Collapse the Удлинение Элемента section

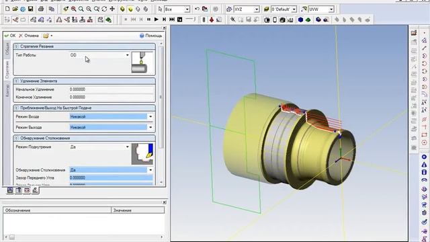(x=16, y=81)
